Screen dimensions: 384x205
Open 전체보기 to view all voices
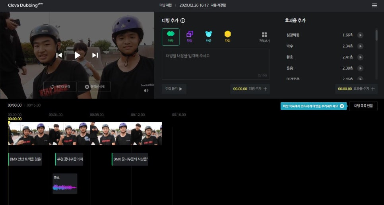264,37
